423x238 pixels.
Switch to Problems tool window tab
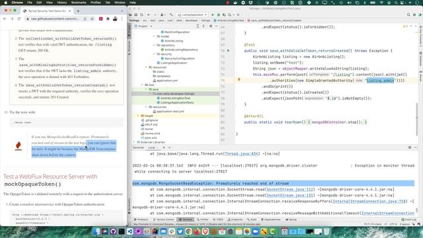[x=141, y=219]
